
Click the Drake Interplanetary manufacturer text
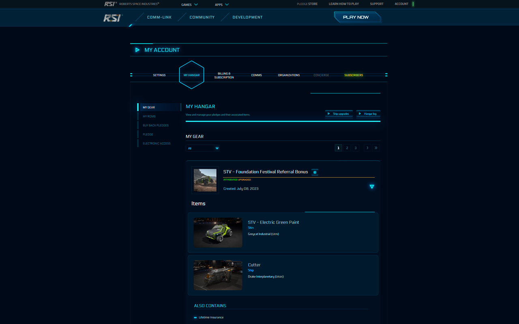266,277
